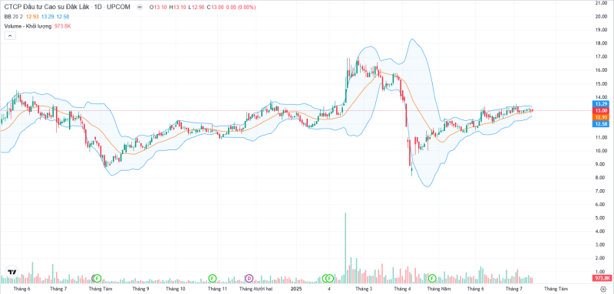This screenshot has height=294, width=614.
Task: Click the change value 0.00 (0.00%)
Action: [x=240, y=8]
